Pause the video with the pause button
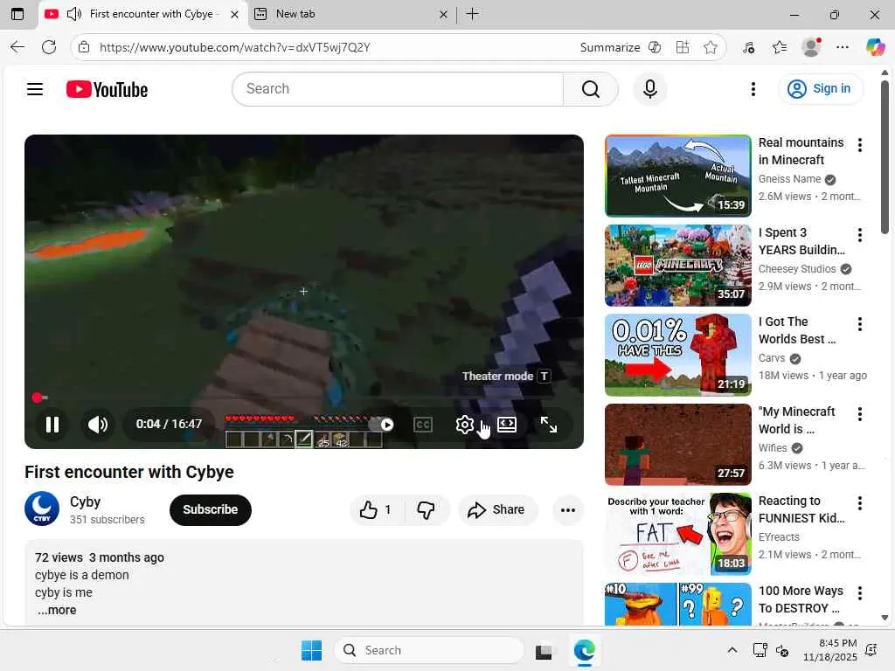This screenshot has height=671, width=895. (x=52, y=425)
